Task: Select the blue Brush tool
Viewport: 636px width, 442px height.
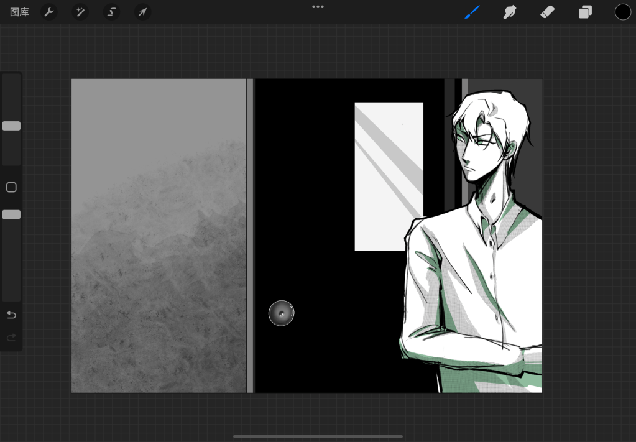Action: (x=472, y=12)
